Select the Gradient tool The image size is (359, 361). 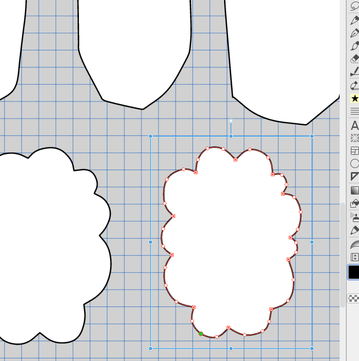pyautogui.click(x=354, y=190)
